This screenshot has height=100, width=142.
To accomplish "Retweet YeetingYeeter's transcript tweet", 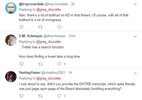I will 40,96.
